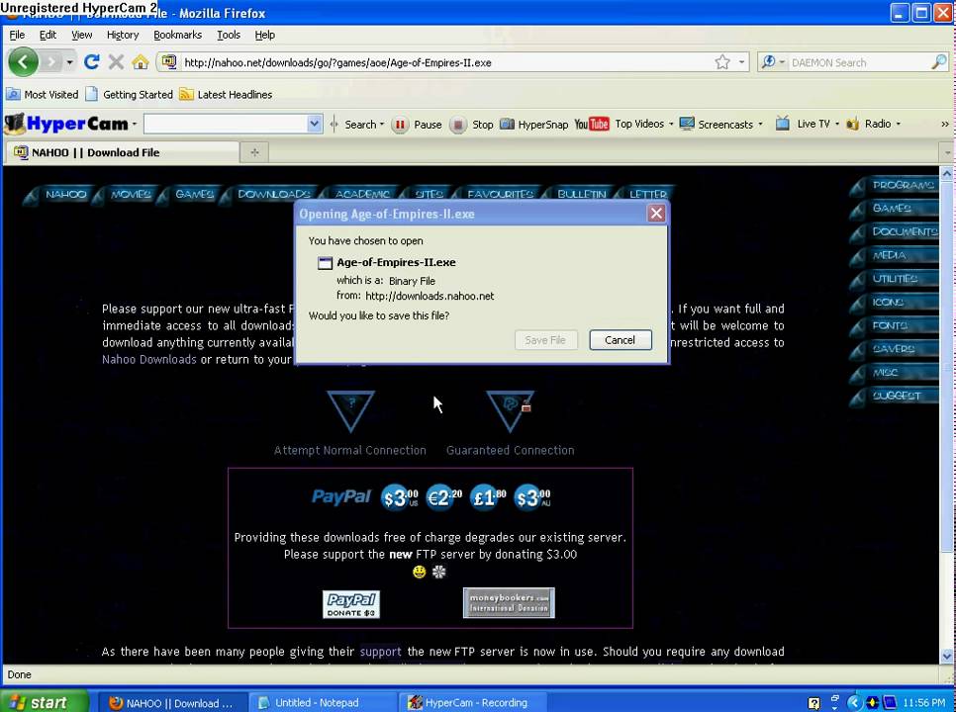Viewport: 956px width, 712px height.
Task: Switch to Untitled - Notepad taskbar window
Action: coord(324,702)
